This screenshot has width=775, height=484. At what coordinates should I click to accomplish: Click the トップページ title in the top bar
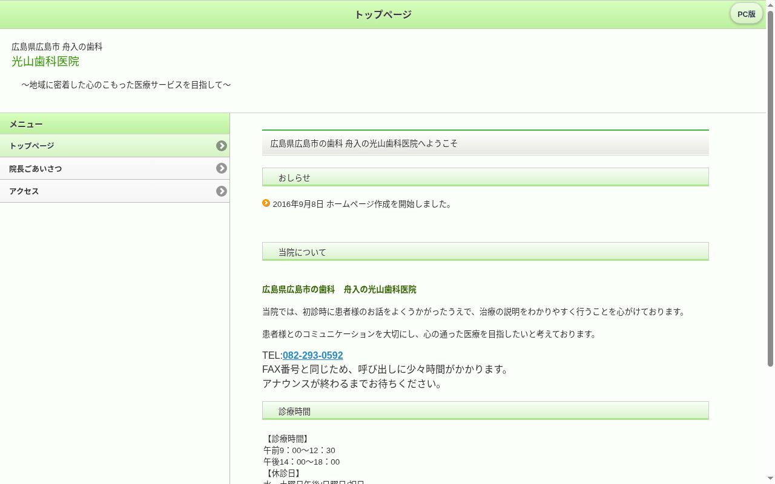coord(383,15)
